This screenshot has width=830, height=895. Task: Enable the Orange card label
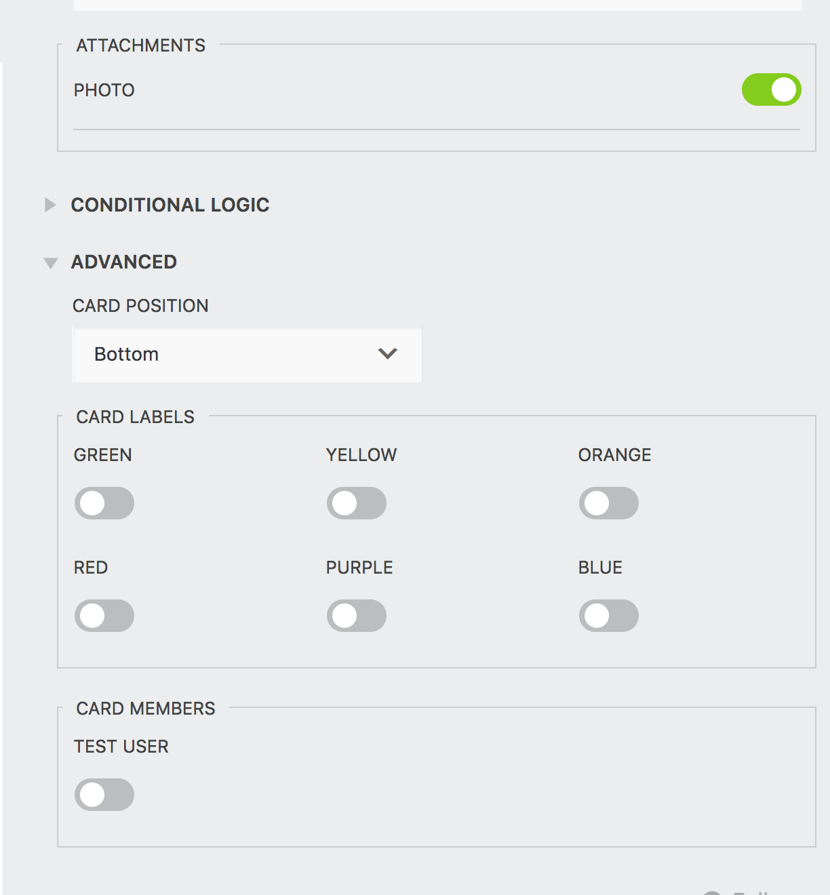click(x=610, y=503)
